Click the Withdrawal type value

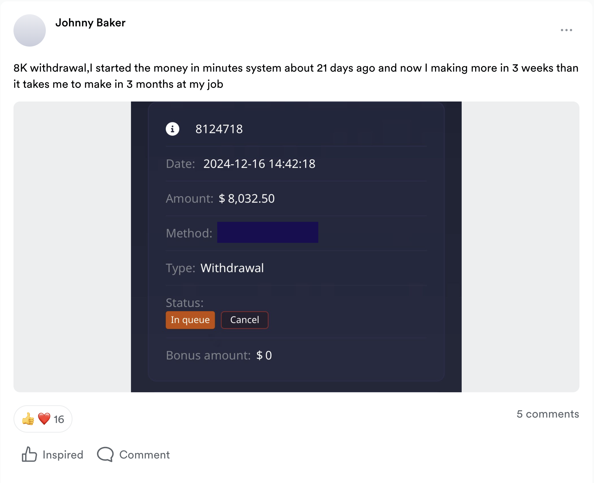[x=232, y=268]
